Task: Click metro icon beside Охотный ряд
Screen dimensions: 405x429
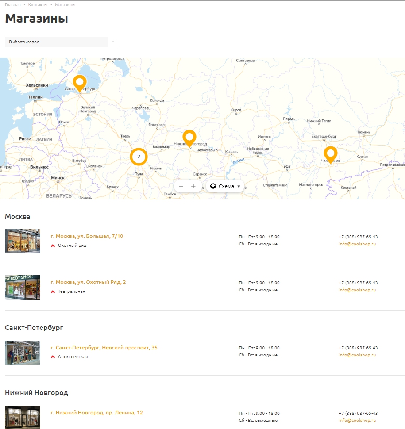Action: (53, 245)
